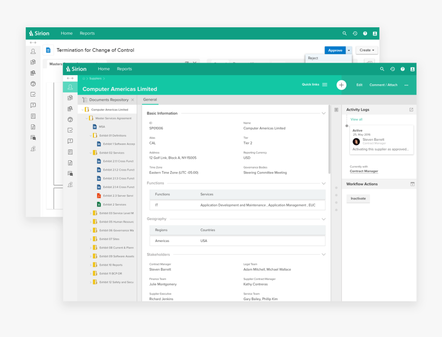Click the View all activity link

[356, 119]
